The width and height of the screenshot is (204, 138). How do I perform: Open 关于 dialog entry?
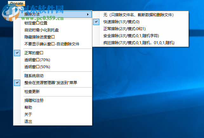53,115
